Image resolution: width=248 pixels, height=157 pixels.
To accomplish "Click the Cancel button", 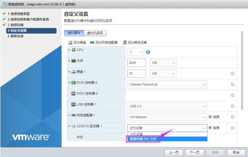I will pos(236,152).
